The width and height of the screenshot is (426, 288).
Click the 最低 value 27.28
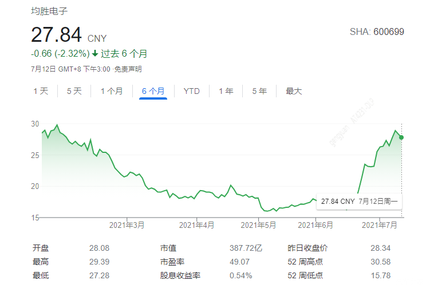tap(99, 275)
